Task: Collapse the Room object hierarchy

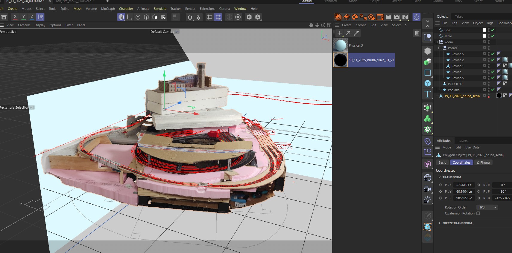Action: coord(436,42)
